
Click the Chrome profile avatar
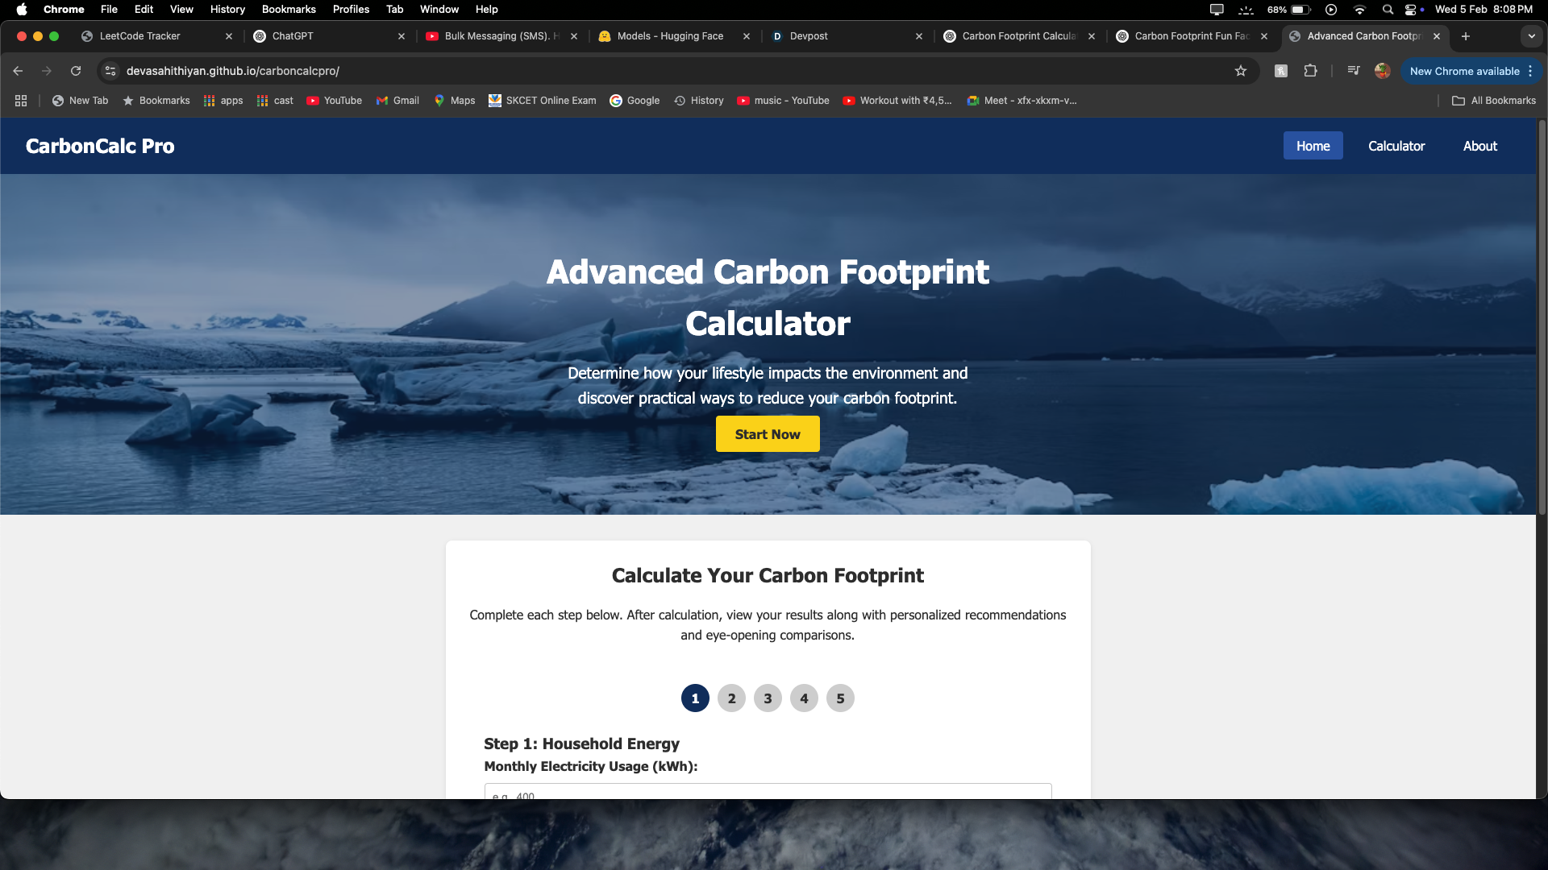pyautogui.click(x=1381, y=71)
